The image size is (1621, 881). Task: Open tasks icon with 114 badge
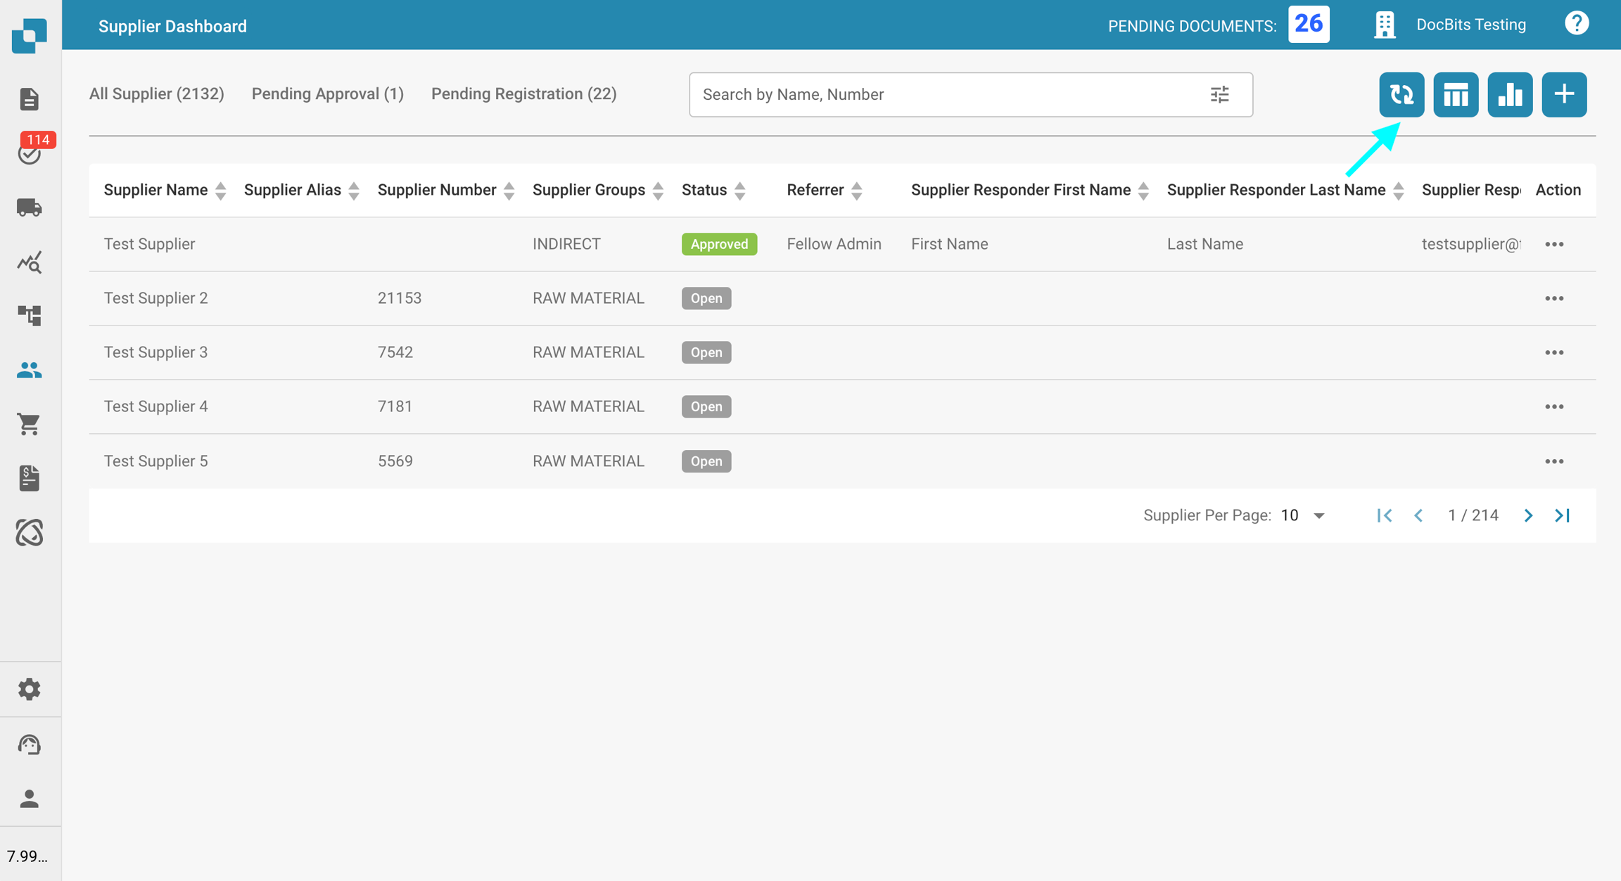click(29, 153)
